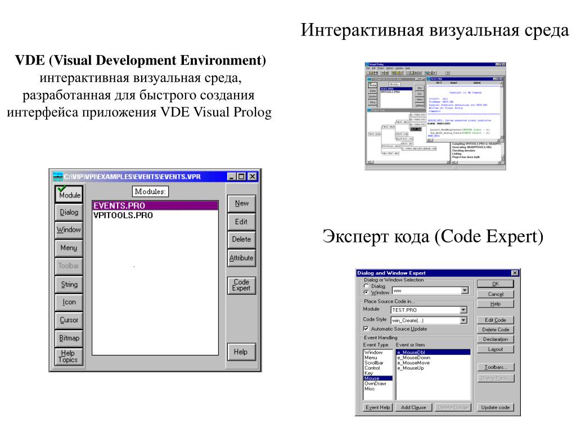The image size is (576, 432).
Task: Click the Delete Code button
Action: (495, 330)
